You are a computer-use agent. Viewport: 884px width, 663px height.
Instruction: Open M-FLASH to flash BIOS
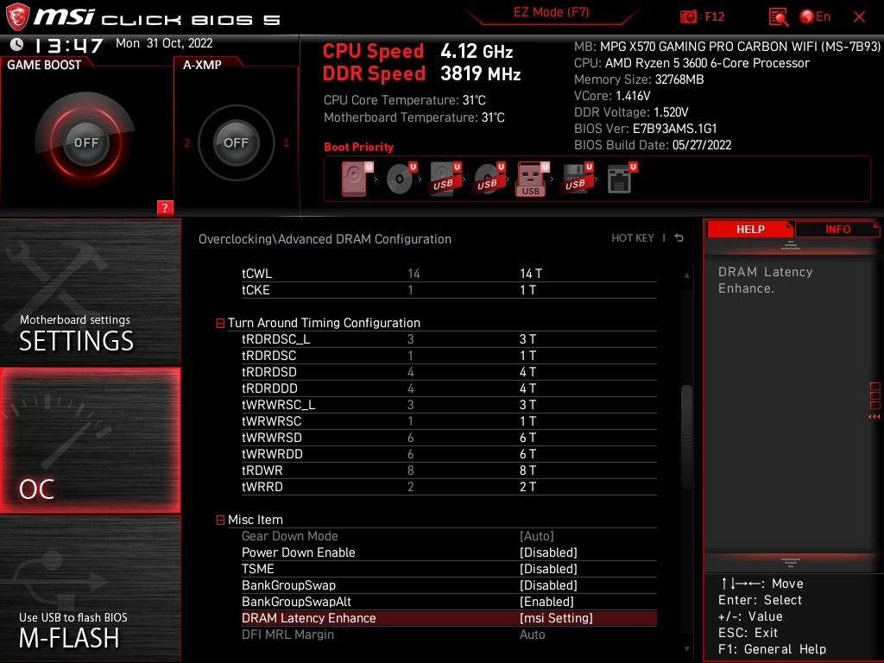click(x=90, y=589)
